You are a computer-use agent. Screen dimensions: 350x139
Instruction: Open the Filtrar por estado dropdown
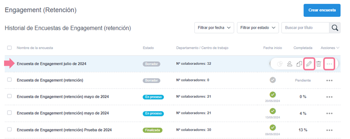click(x=258, y=28)
